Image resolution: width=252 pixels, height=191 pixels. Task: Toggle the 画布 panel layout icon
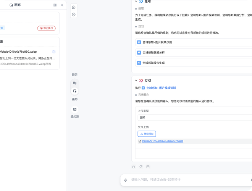(55, 5)
